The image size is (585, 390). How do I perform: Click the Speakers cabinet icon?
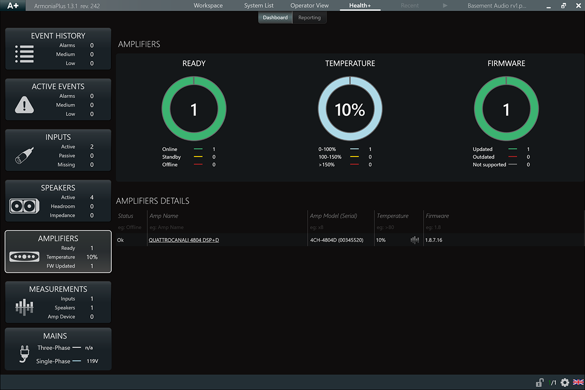click(24, 206)
